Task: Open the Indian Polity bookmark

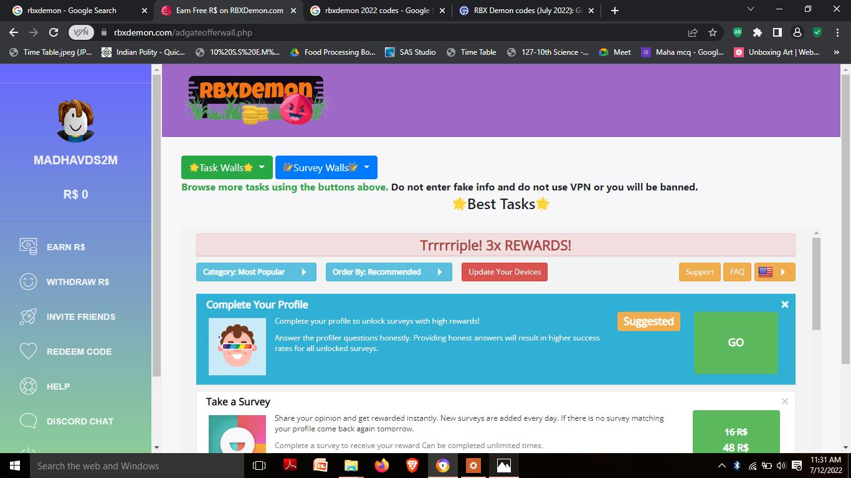Action: point(143,52)
